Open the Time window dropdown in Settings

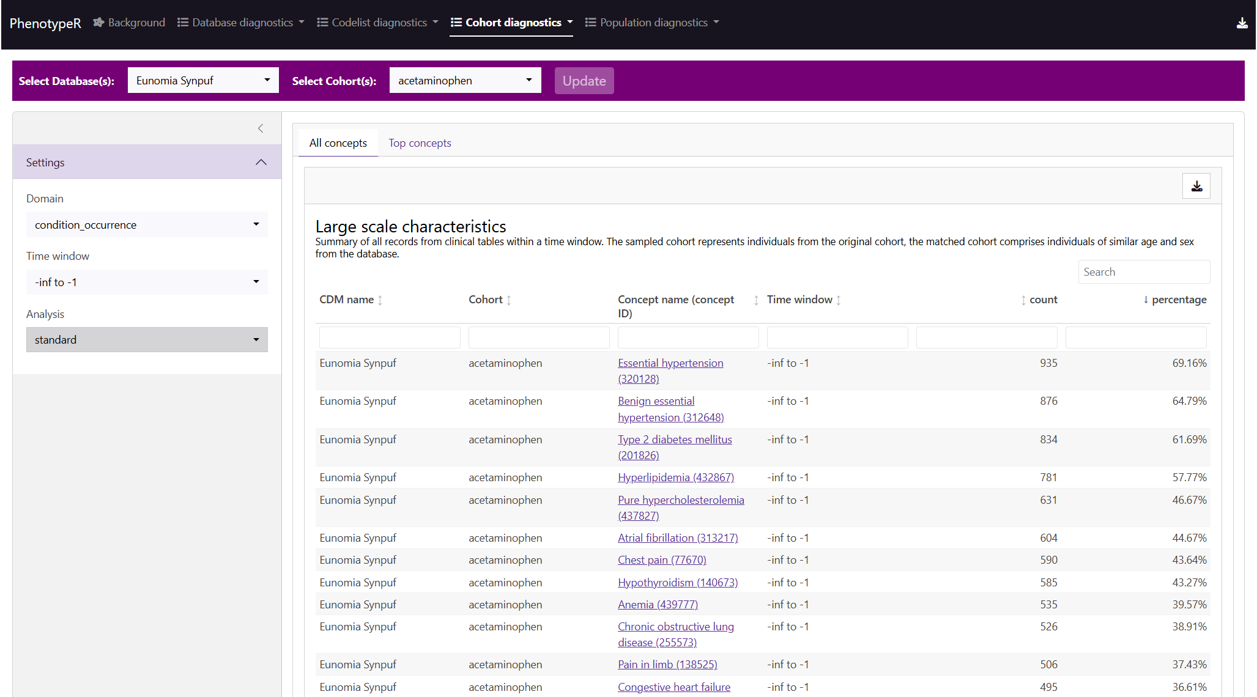tap(147, 282)
